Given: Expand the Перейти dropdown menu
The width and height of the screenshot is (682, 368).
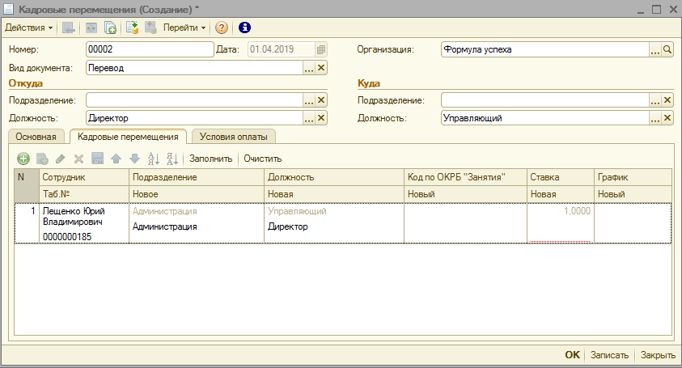Looking at the screenshot, I should point(184,27).
